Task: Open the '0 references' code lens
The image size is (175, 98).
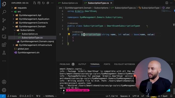Action: tap(78, 32)
